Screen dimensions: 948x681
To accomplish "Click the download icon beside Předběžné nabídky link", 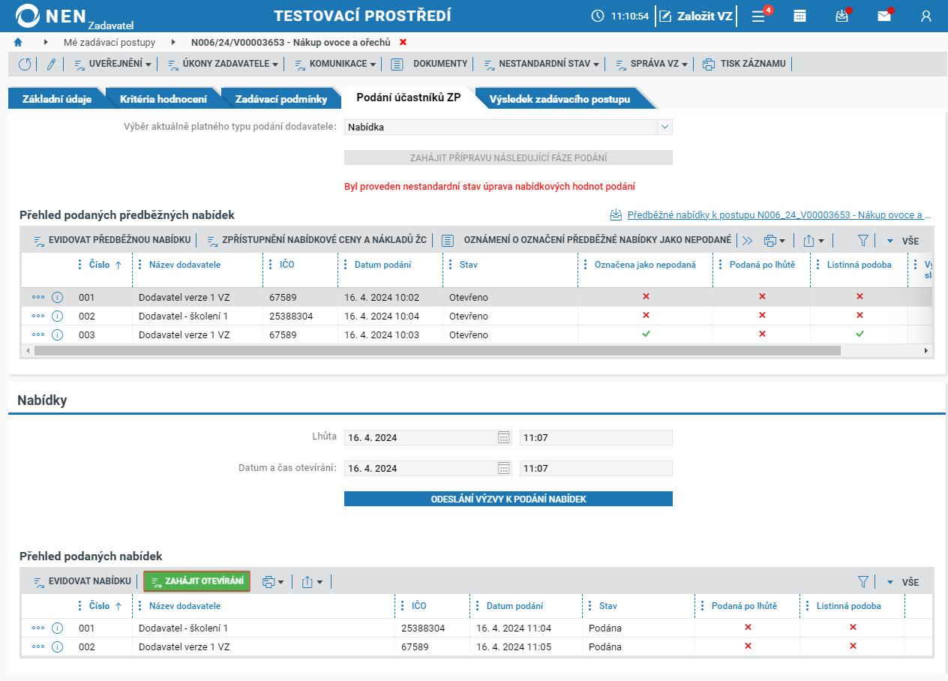I will pos(616,215).
